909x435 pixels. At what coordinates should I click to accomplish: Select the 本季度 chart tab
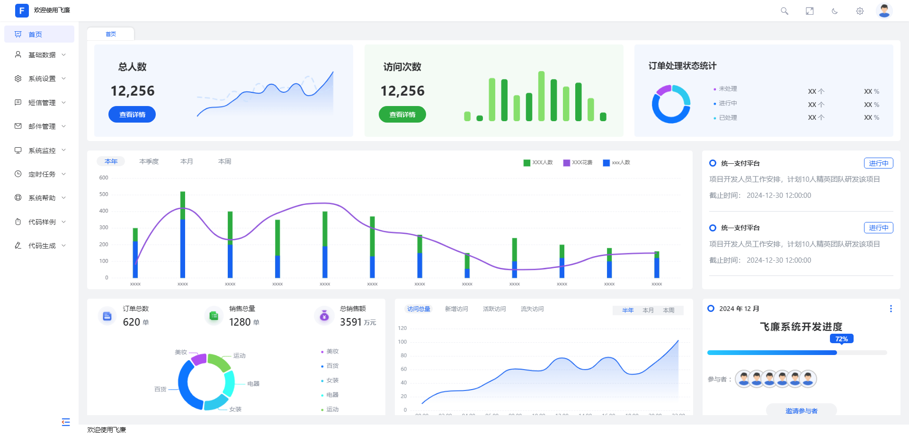149,162
